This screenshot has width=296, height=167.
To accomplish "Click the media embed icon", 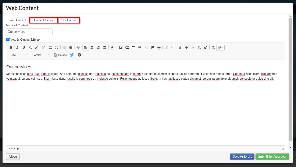I will point(127,47).
